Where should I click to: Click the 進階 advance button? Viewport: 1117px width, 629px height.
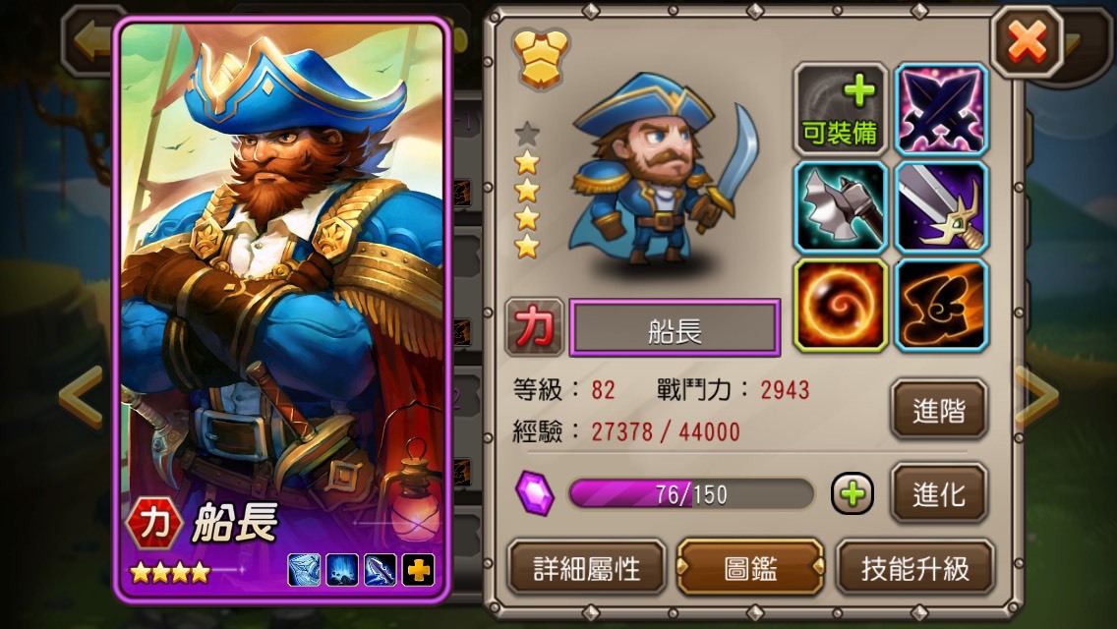tap(939, 410)
